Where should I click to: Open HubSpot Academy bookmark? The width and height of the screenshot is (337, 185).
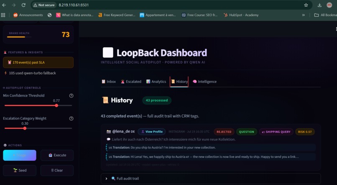241,15
